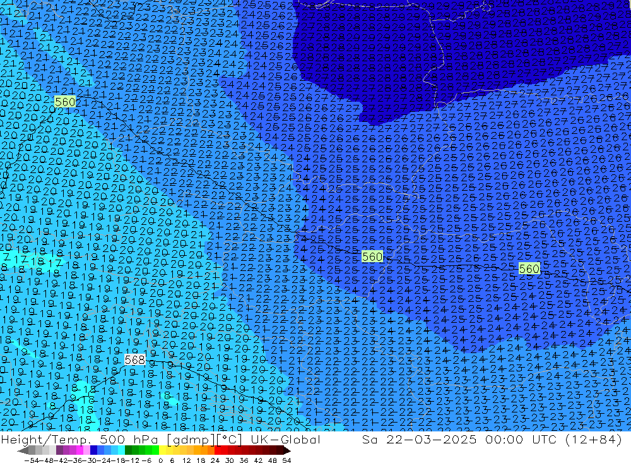
Task: Click the dark maroon arrow end of legend
Action: [287, 451]
